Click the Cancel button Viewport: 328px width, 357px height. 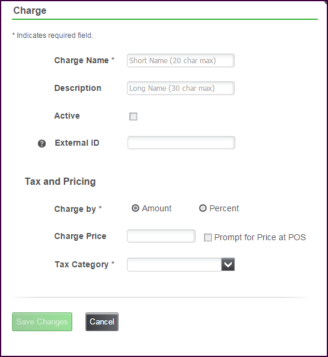102,321
